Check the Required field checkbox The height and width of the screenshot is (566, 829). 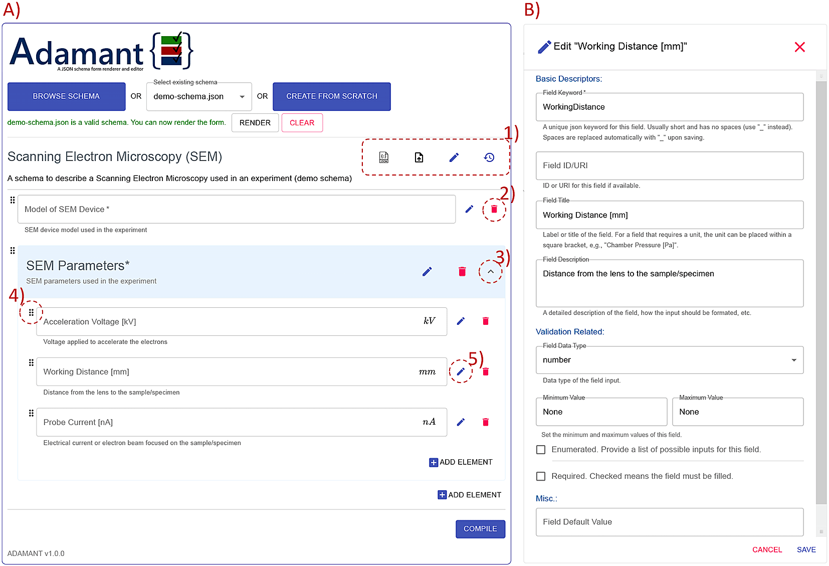point(541,476)
